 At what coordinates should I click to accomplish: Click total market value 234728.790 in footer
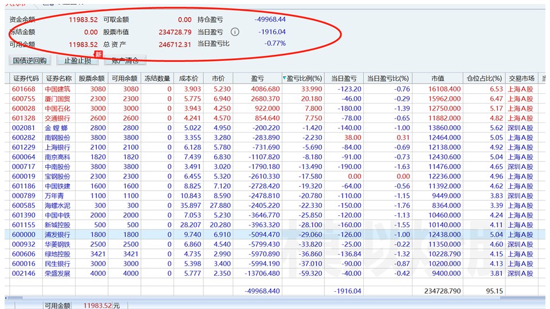click(443, 291)
